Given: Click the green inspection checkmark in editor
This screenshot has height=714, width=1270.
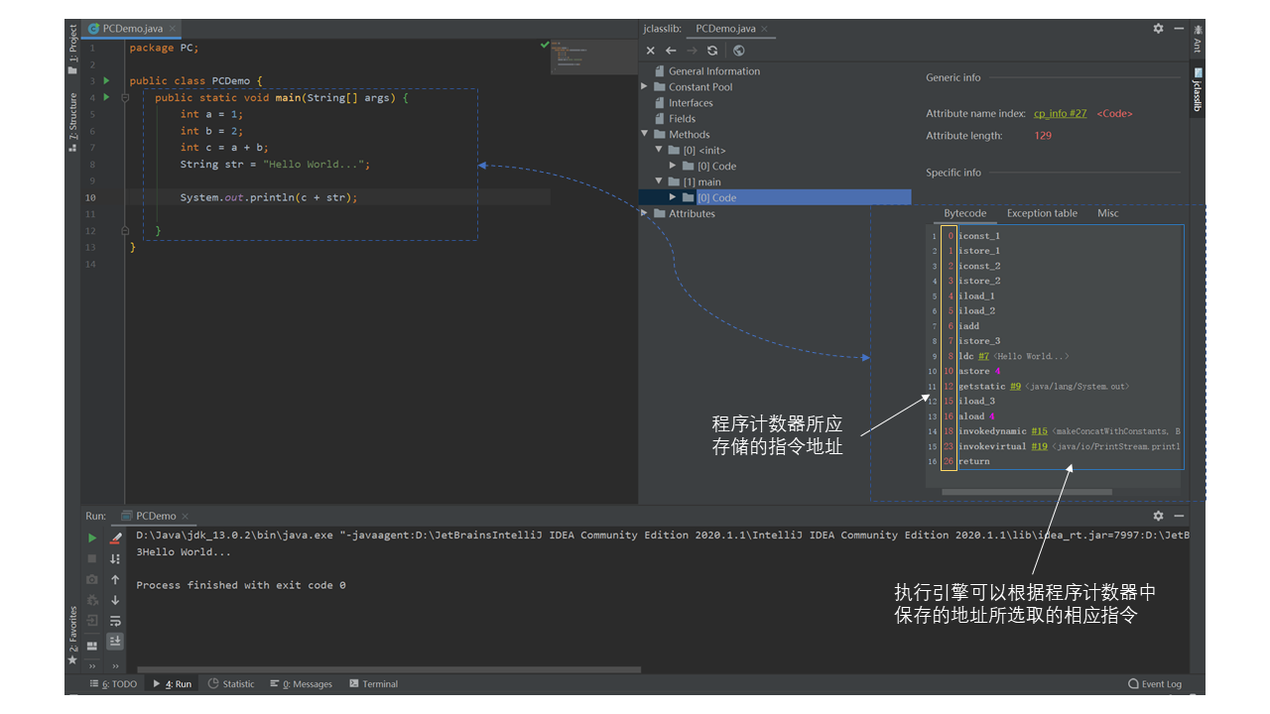Looking at the screenshot, I should click(x=545, y=45).
